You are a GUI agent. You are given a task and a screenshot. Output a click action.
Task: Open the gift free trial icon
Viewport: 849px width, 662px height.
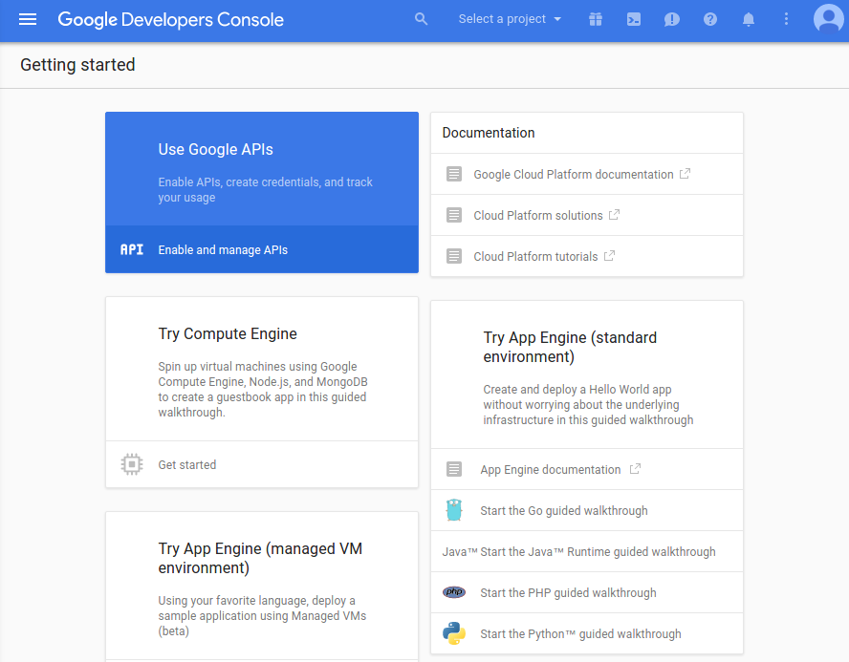pos(596,19)
